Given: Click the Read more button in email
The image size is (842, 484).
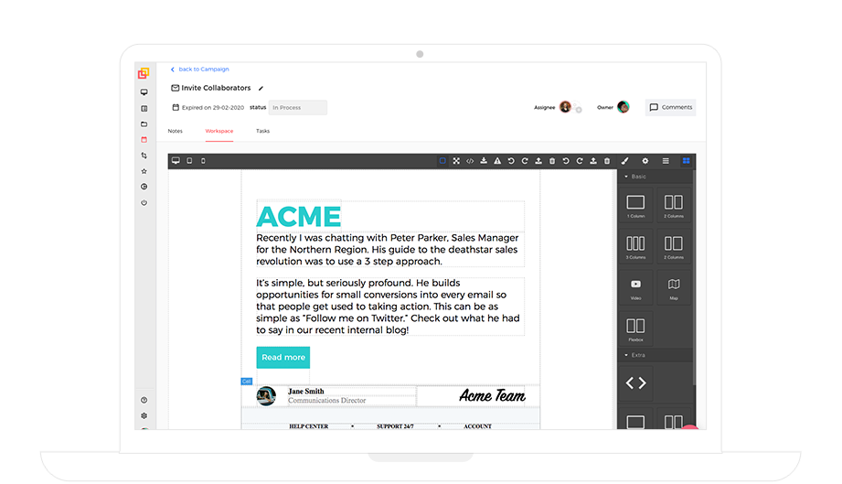Looking at the screenshot, I should (x=283, y=357).
